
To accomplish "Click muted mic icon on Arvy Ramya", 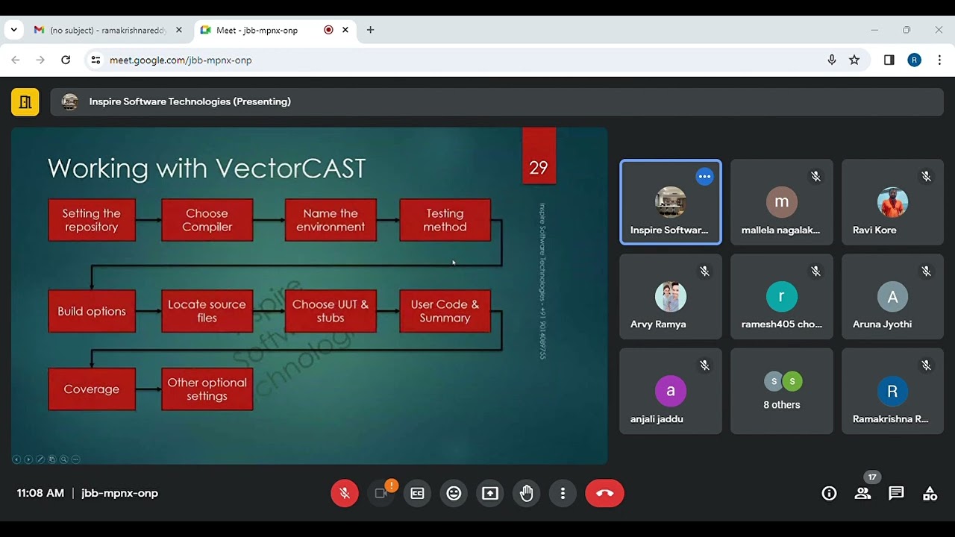I will coord(704,271).
